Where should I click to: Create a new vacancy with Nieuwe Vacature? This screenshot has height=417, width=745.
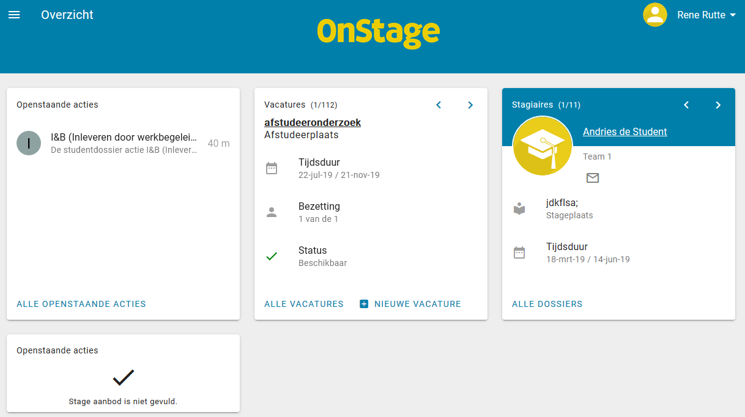click(410, 304)
